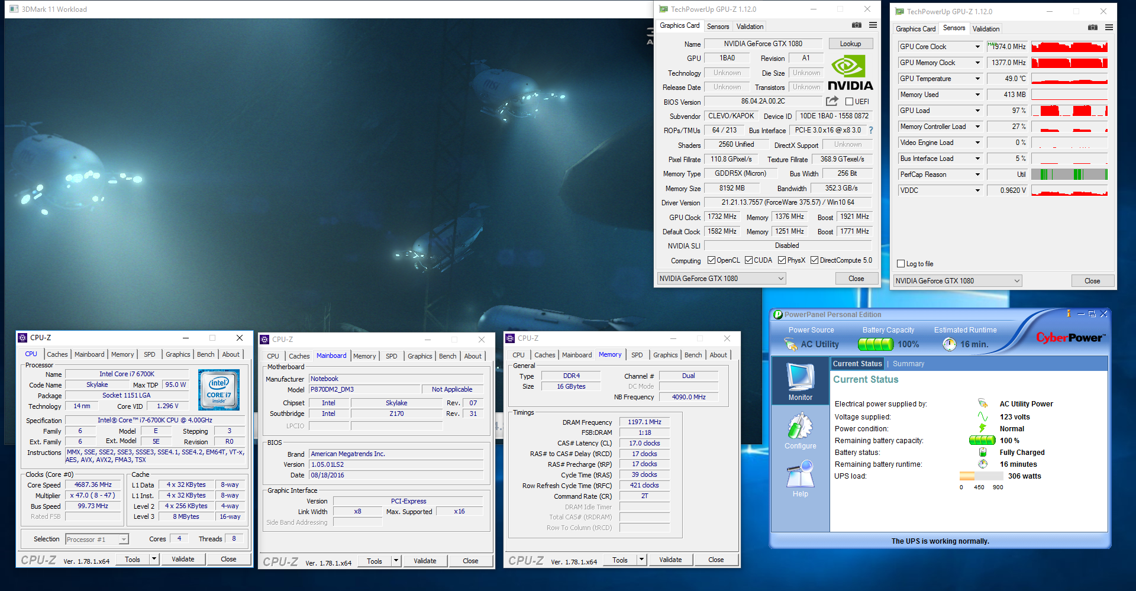Click the bus interface question mark icon
The image size is (1136, 591).
(871, 130)
